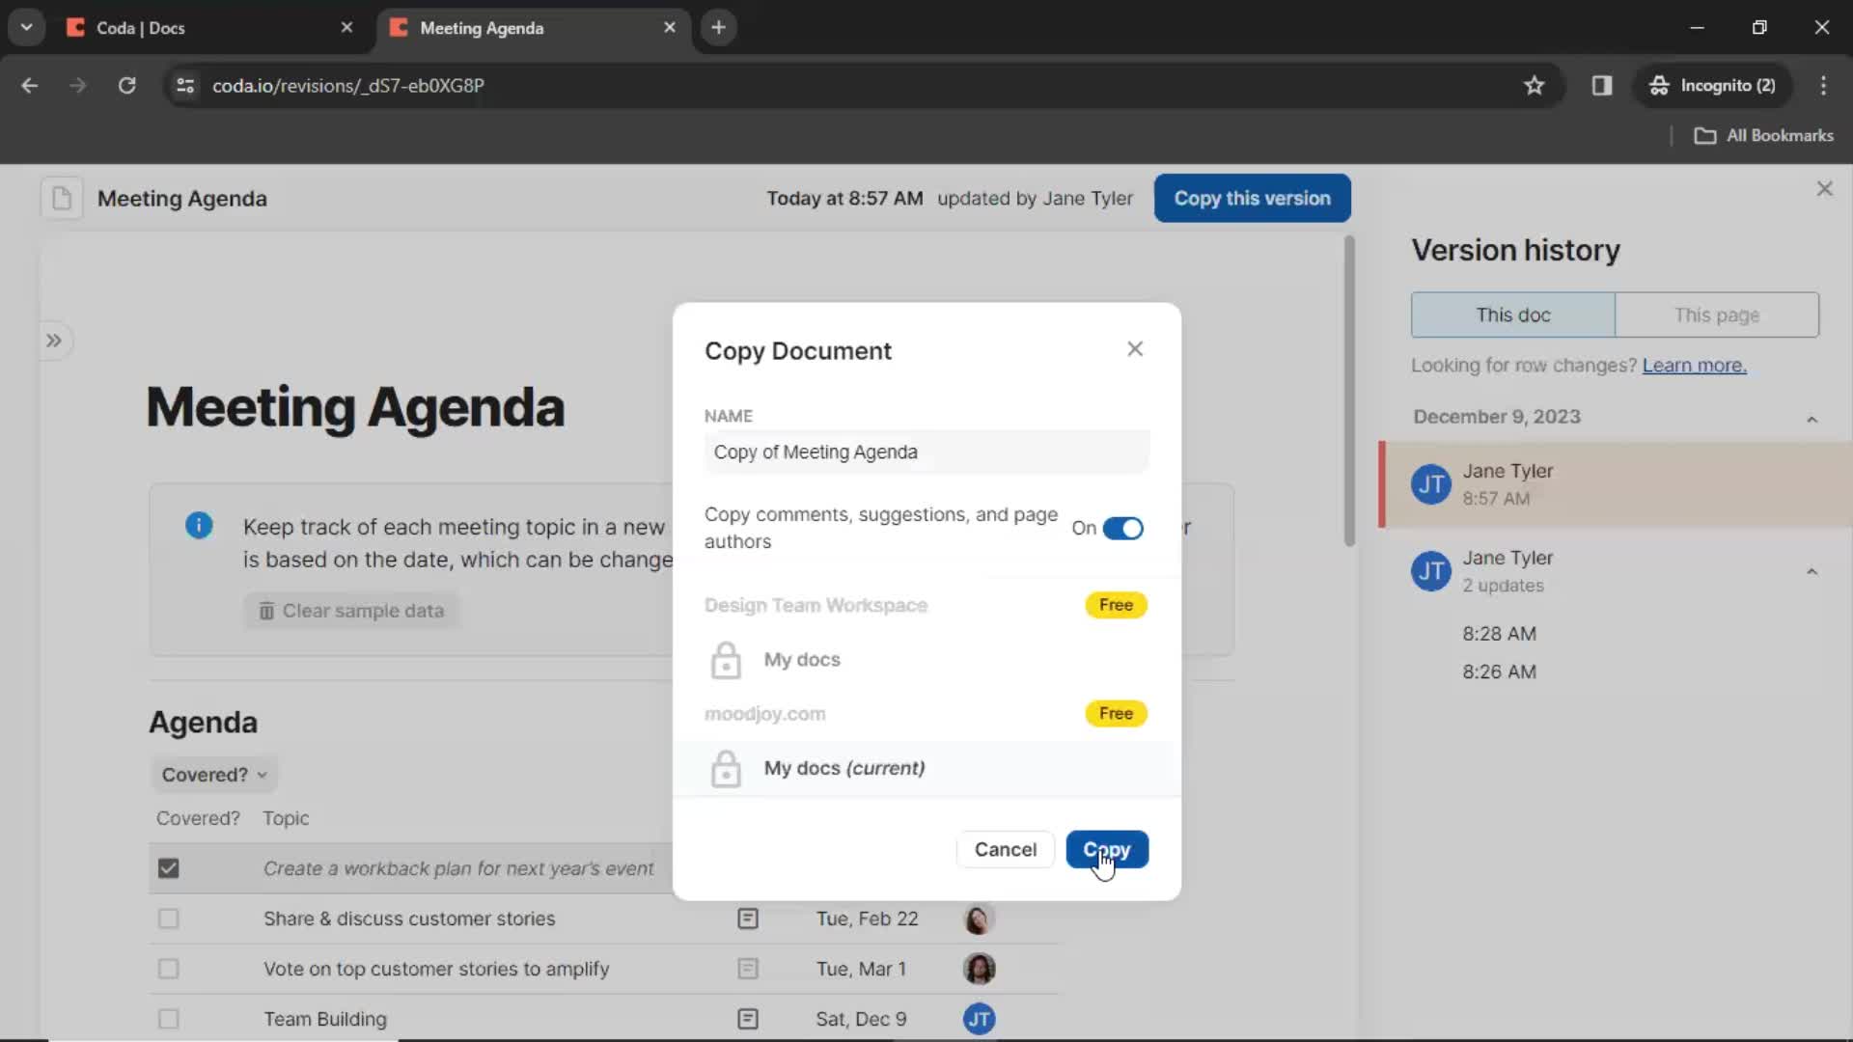Toggle the sidebar collapse arrow button

tap(53, 341)
